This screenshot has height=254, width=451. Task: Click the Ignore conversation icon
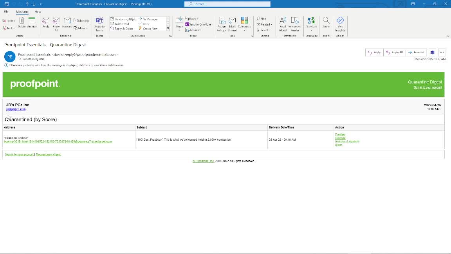tap(9, 21)
